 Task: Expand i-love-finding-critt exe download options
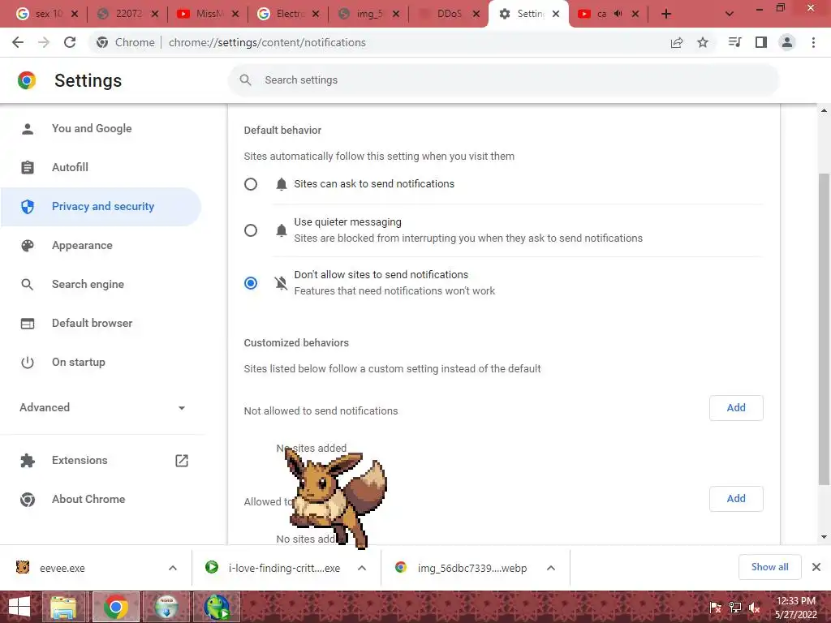coord(362,568)
